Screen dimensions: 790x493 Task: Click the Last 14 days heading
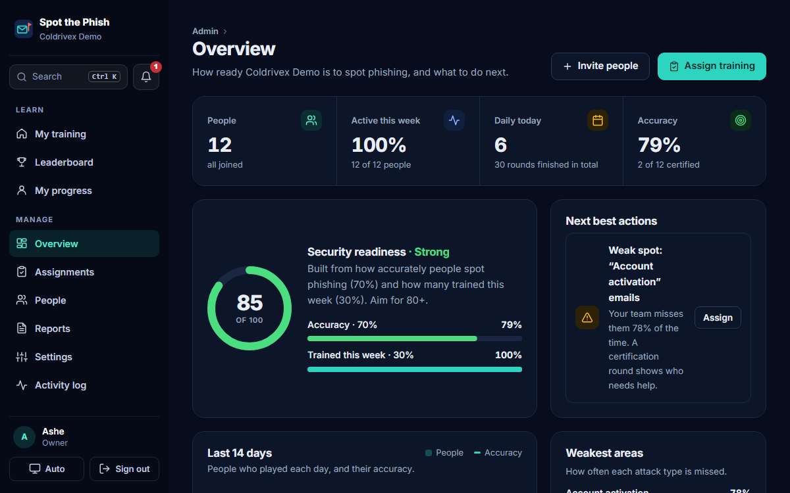pos(240,454)
